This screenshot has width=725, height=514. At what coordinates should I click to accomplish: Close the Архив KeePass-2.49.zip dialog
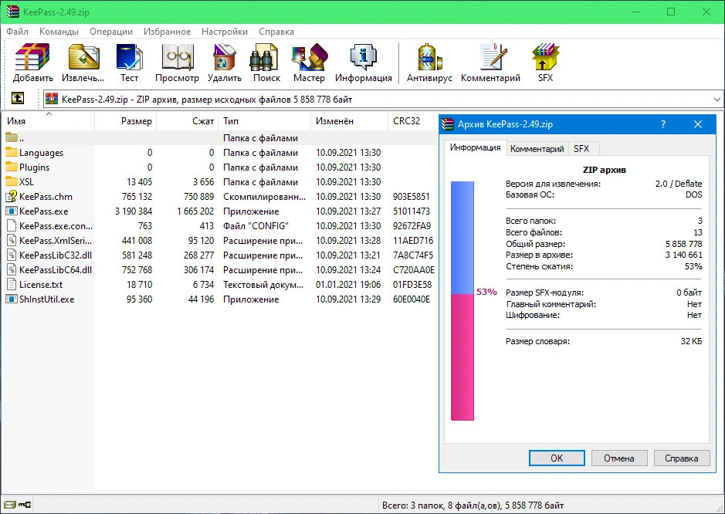[x=698, y=124]
